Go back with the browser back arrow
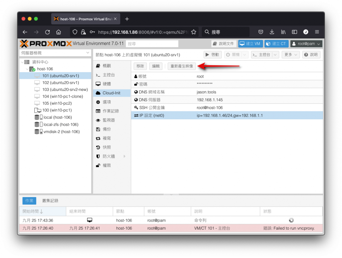Image resolution: width=342 pixels, height=258 pixels. coord(25,32)
